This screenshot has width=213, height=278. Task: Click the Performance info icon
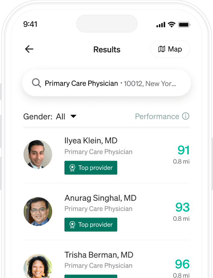186,116
